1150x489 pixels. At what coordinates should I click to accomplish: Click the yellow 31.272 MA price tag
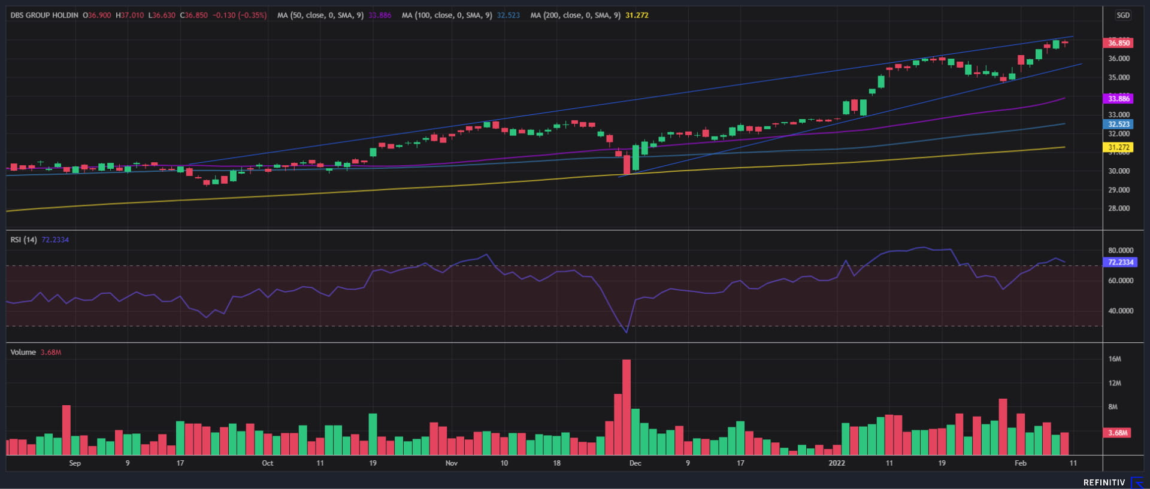pos(1118,147)
